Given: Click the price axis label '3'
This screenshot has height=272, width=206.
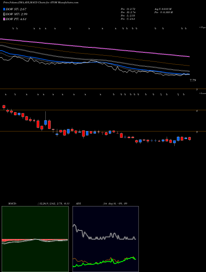Looking at the screenshot, I should click(197, 132).
